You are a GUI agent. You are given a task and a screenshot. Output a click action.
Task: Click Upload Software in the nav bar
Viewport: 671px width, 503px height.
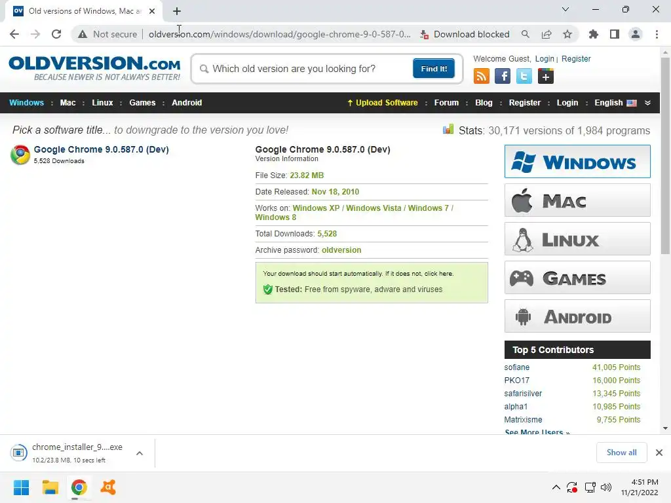[383, 103]
